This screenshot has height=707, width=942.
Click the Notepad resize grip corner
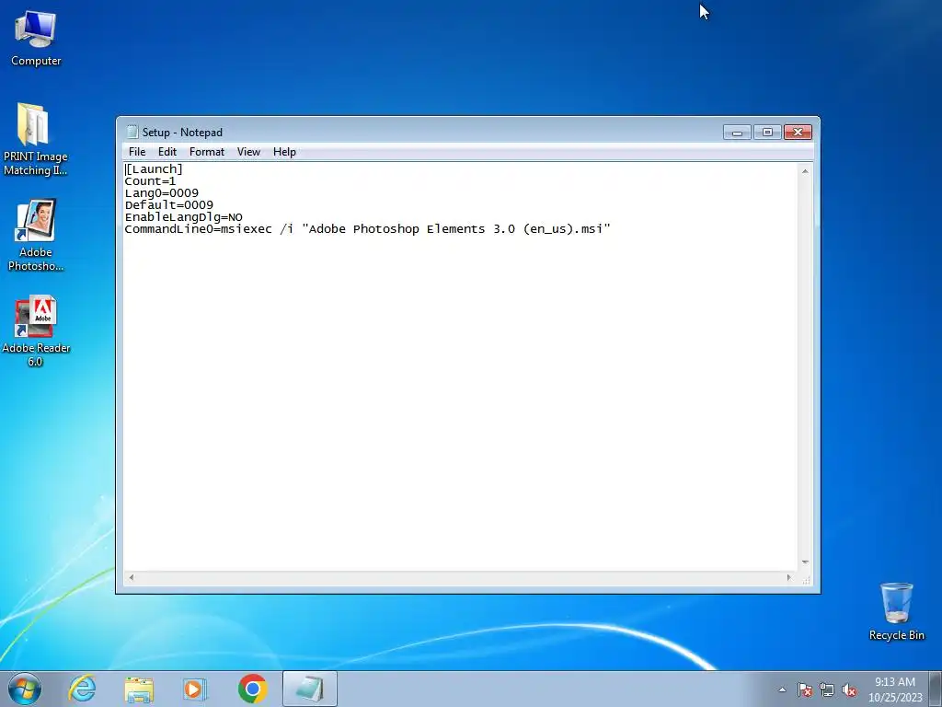coord(806,579)
